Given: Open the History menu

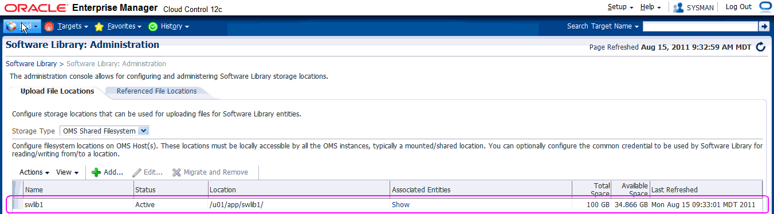Looking at the screenshot, I should 175,26.
